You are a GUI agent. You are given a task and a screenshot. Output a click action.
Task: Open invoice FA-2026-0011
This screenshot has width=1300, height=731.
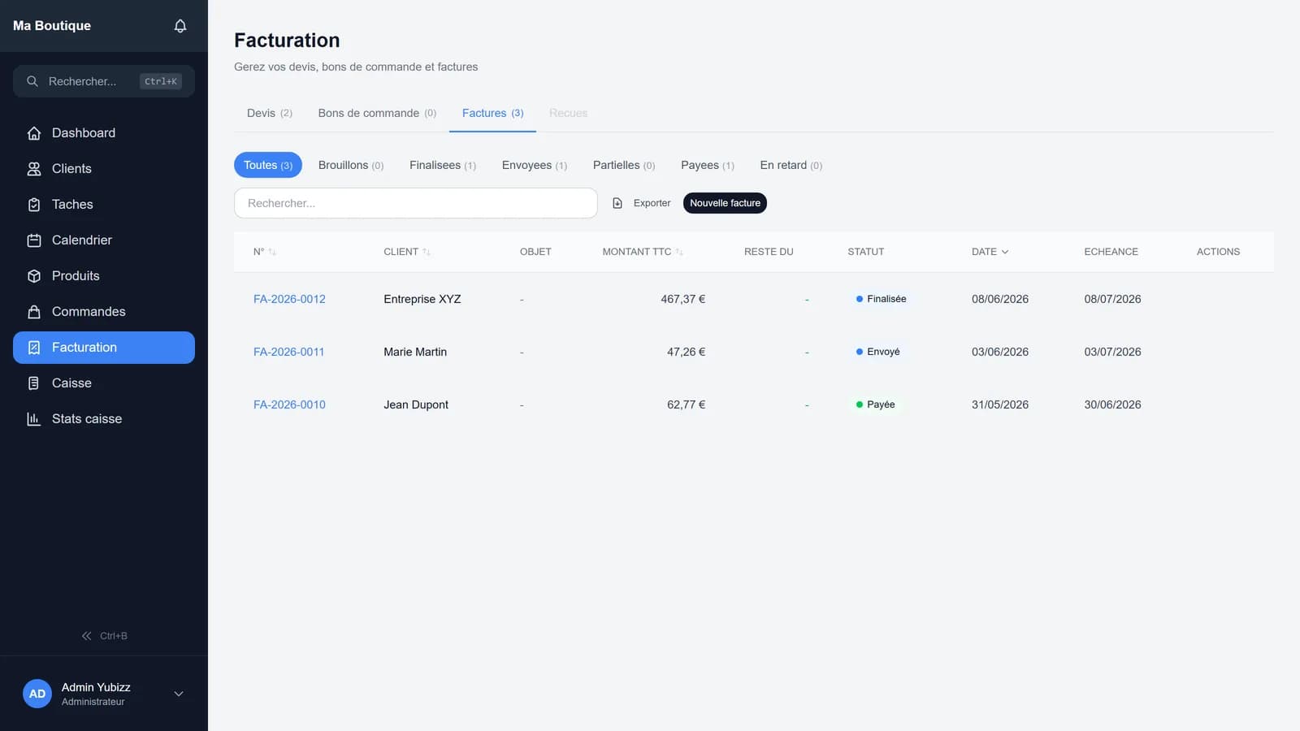[x=288, y=352]
